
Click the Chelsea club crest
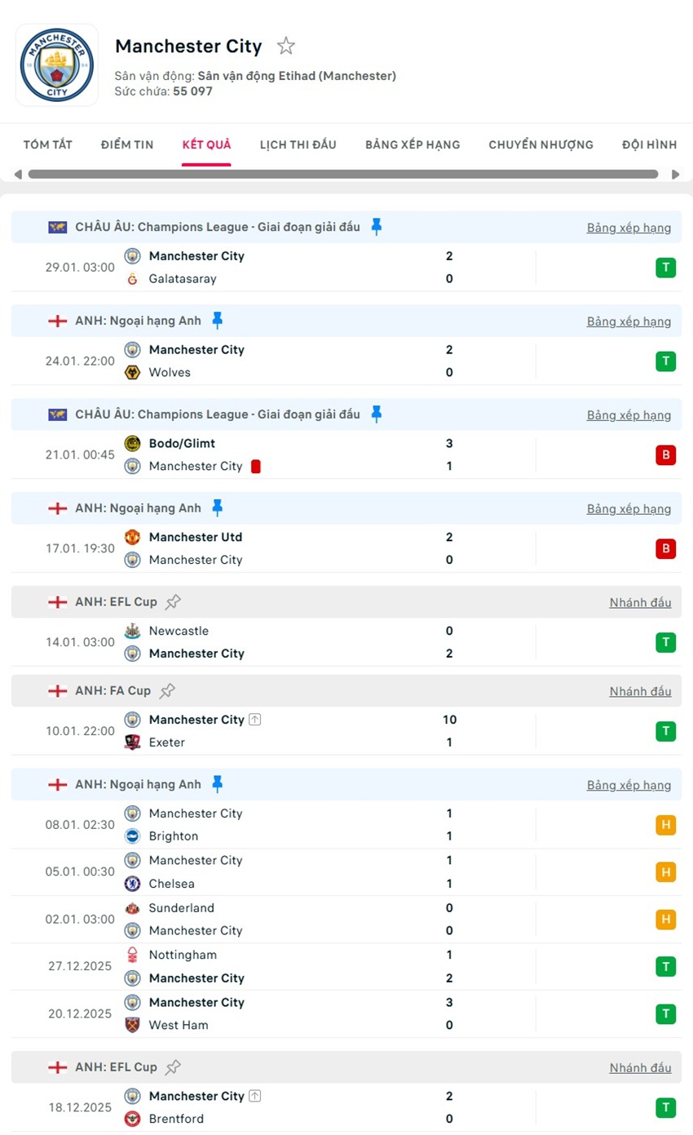130,884
